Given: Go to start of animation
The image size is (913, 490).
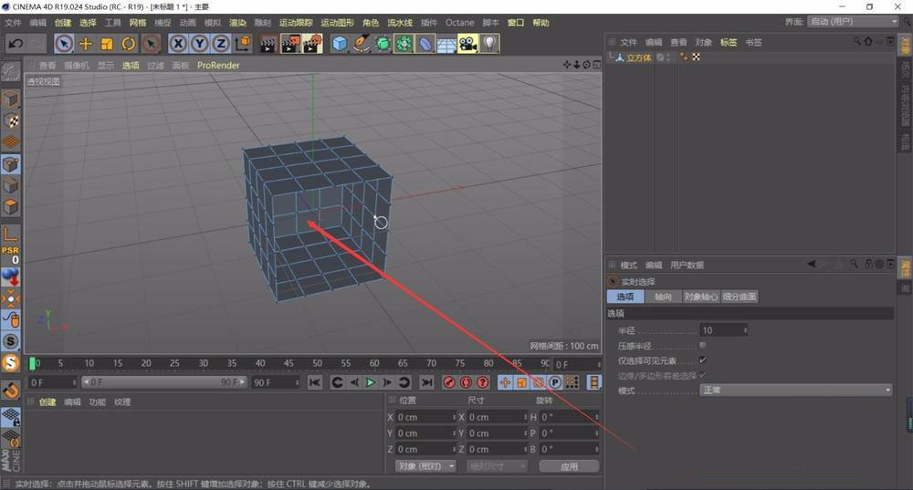Looking at the screenshot, I should coord(314,382).
